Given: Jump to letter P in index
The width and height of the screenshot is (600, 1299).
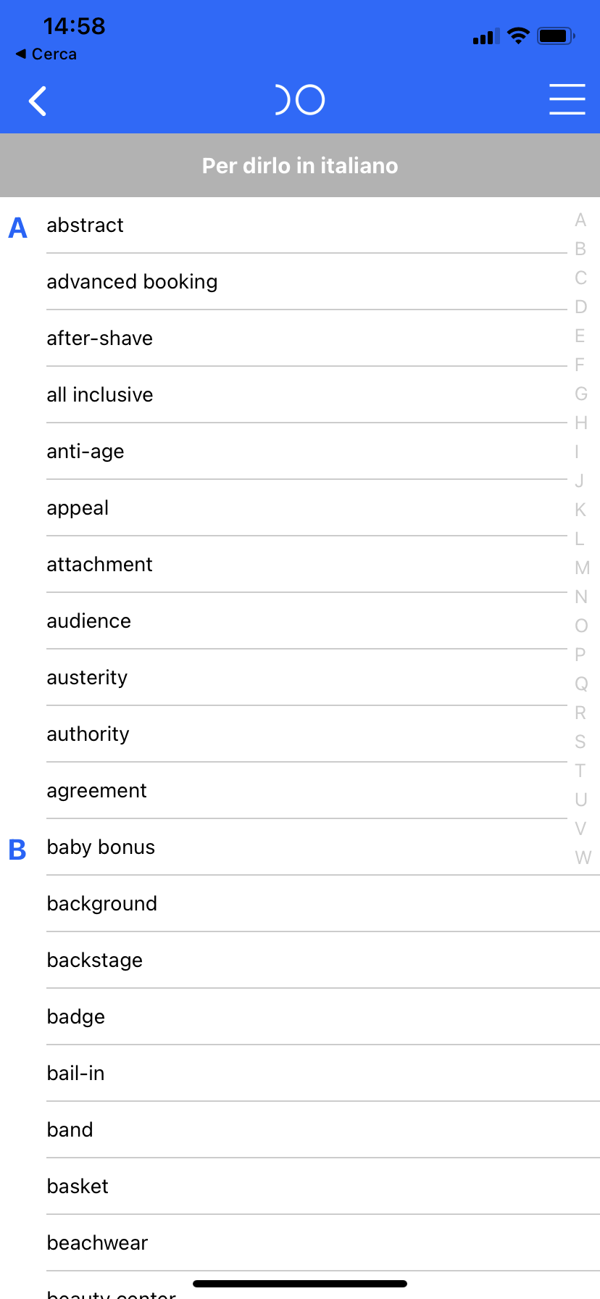Looking at the screenshot, I should [580, 655].
